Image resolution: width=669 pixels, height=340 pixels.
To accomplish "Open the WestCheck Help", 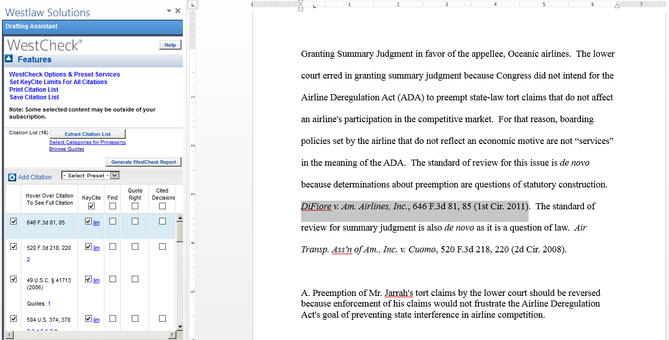I will click(x=170, y=45).
